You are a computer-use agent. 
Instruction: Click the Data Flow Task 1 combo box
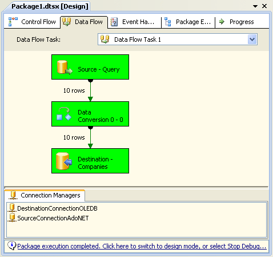click(178, 39)
